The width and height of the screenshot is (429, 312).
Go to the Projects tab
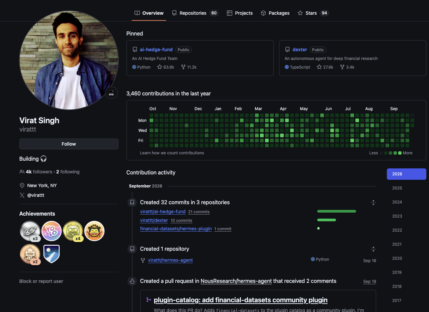[x=240, y=13]
